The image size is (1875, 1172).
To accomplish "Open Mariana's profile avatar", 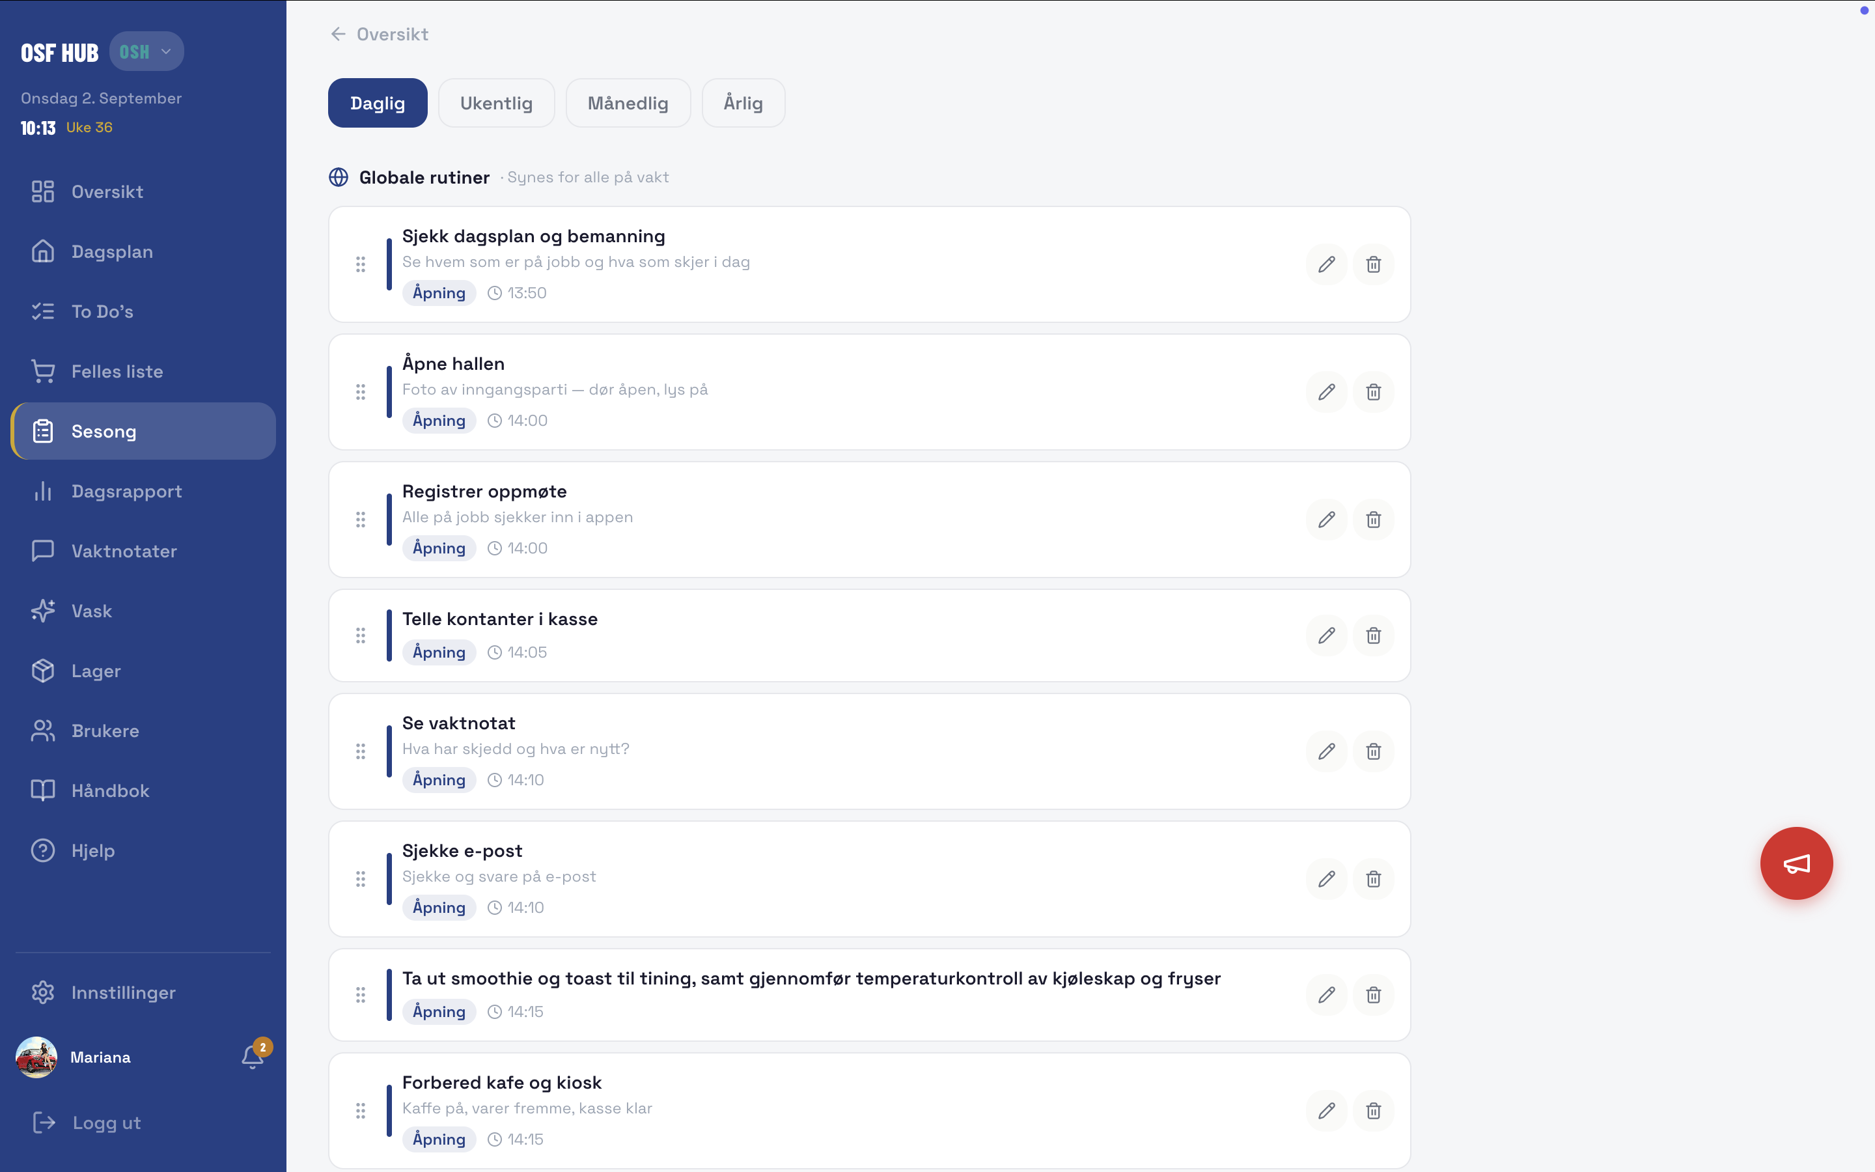I will 36,1057.
